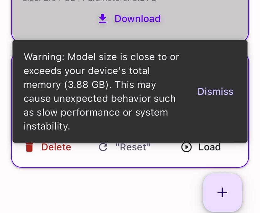Viewport: 260px width, 213px height.
Task: Tap the Load text label
Action: [209, 147]
